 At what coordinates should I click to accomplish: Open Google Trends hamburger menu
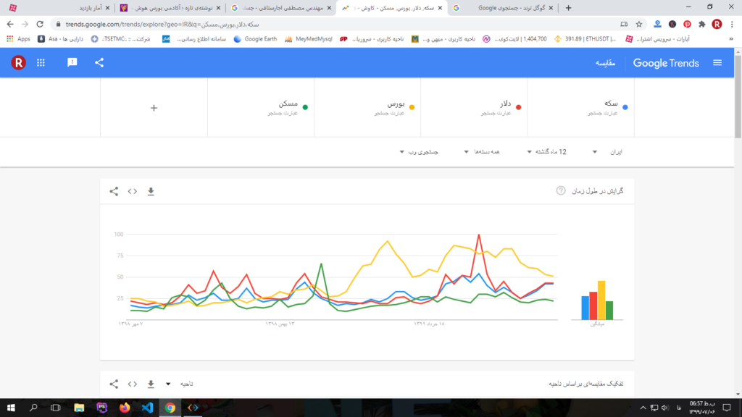pyautogui.click(x=717, y=63)
